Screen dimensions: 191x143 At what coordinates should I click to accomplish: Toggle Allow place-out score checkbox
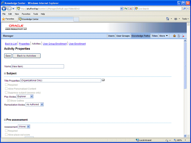tap(6, 135)
